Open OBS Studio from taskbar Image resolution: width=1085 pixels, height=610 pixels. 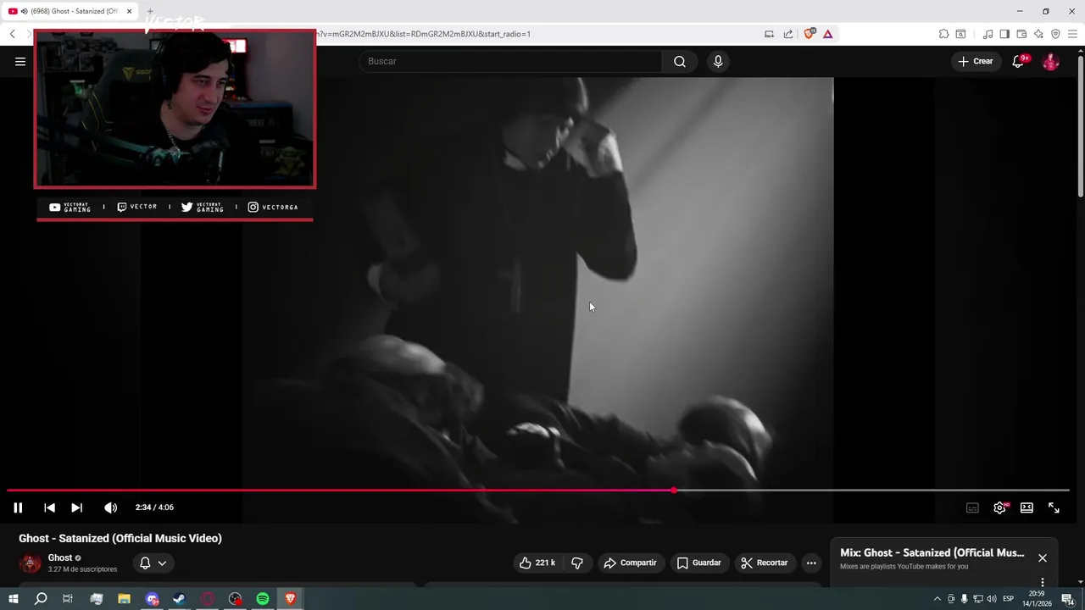point(235,599)
